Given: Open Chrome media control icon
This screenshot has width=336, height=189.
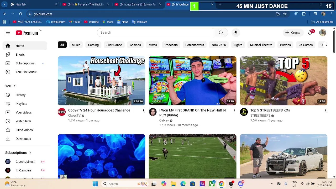Looking at the screenshot, I should click(x=316, y=14).
